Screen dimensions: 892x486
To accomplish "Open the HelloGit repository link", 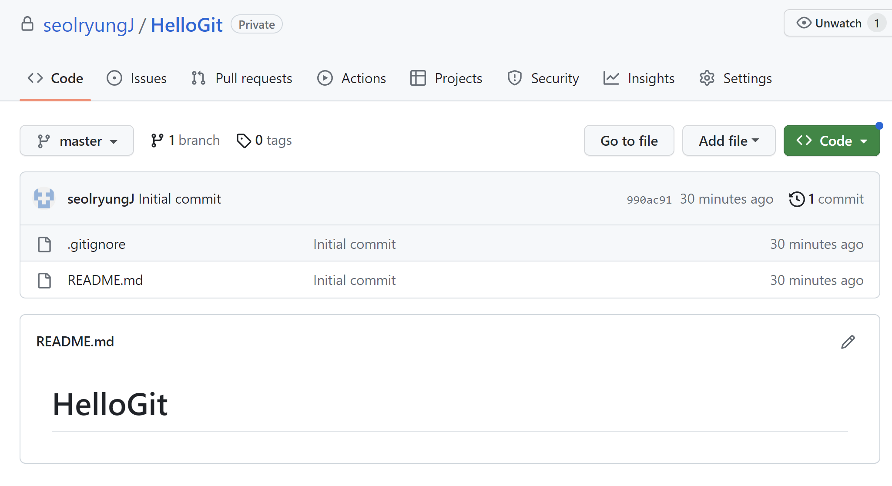I will pos(187,25).
